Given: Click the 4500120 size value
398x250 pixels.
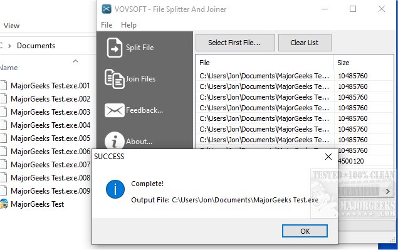Looking at the screenshot, I should tap(351, 161).
